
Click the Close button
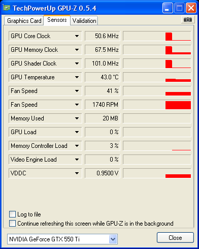tap(175, 238)
